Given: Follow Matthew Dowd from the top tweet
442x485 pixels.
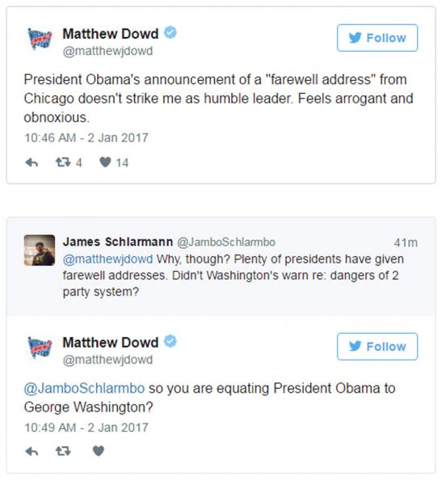Looking at the screenshot, I should [x=377, y=38].
